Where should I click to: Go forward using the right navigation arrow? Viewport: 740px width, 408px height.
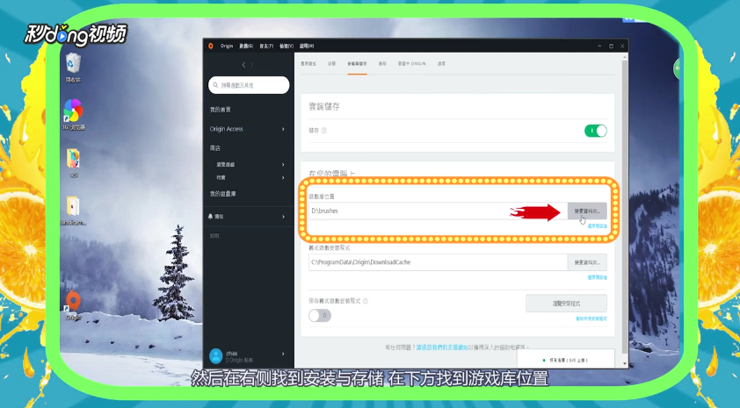coord(251,65)
